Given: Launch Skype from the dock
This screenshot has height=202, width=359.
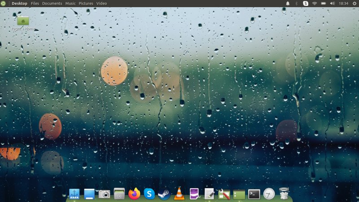Looking at the screenshot, I should pos(149,193).
